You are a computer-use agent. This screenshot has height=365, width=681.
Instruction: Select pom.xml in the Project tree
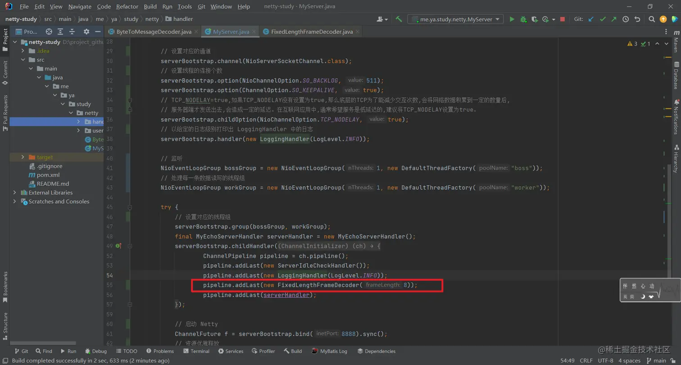point(44,175)
